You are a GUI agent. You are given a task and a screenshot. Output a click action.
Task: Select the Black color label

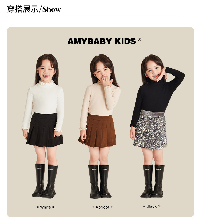pos(152,206)
